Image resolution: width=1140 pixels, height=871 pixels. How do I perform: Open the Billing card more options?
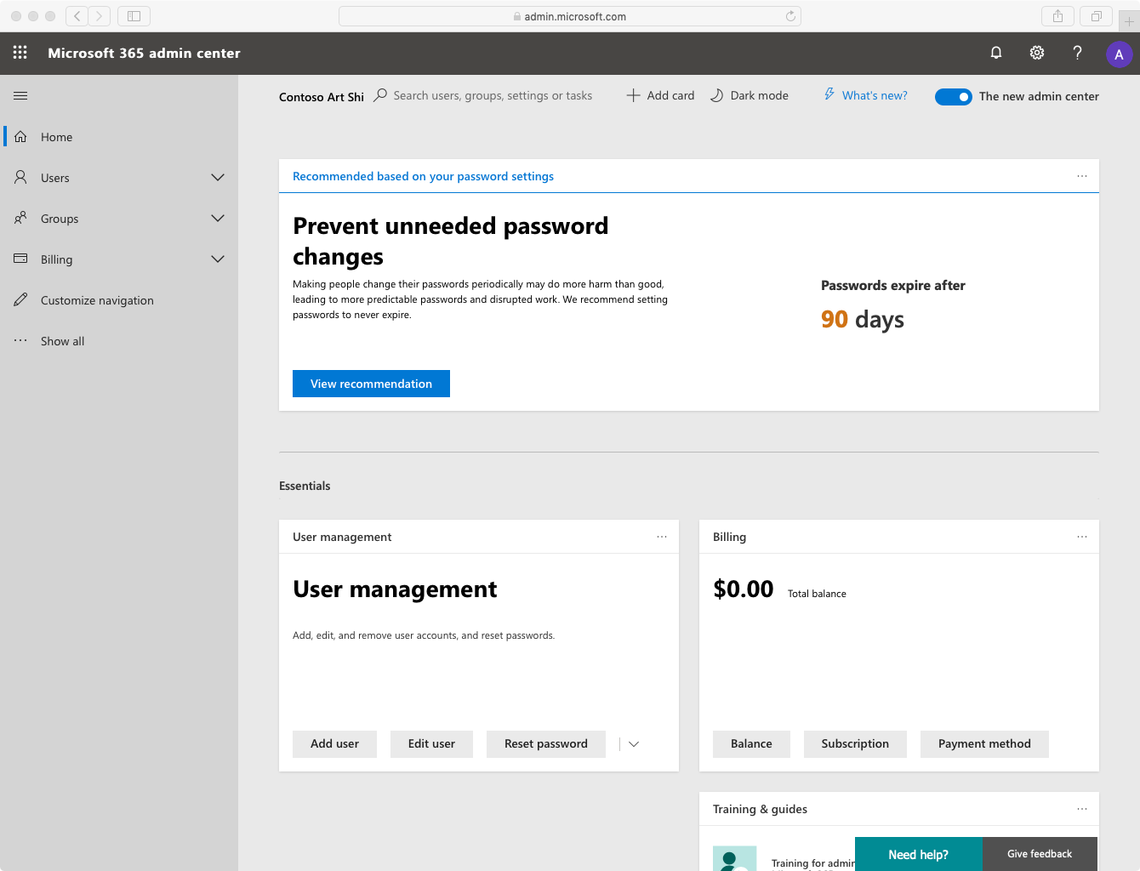pyautogui.click(x=1082, y=537)
